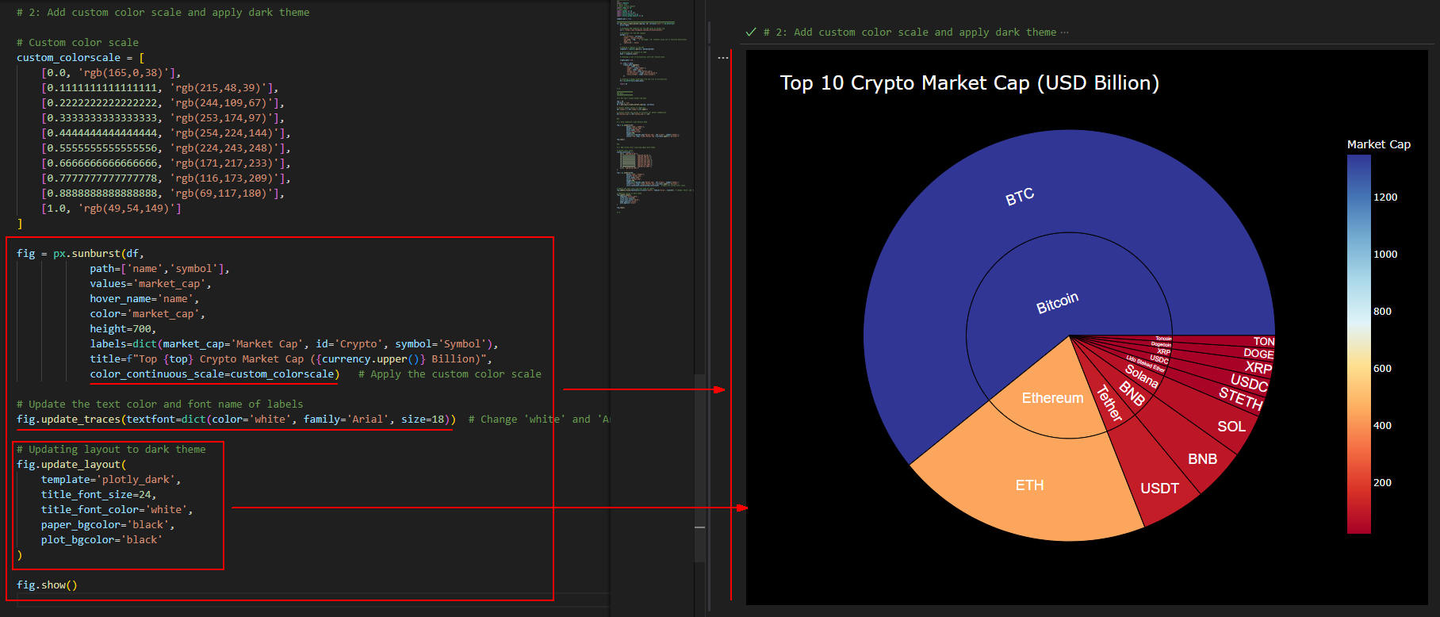This screenshot has width=1440, height=617.
Task: Click the color_continuous_scale=custom_colorscale line
Action: [214, 374]
